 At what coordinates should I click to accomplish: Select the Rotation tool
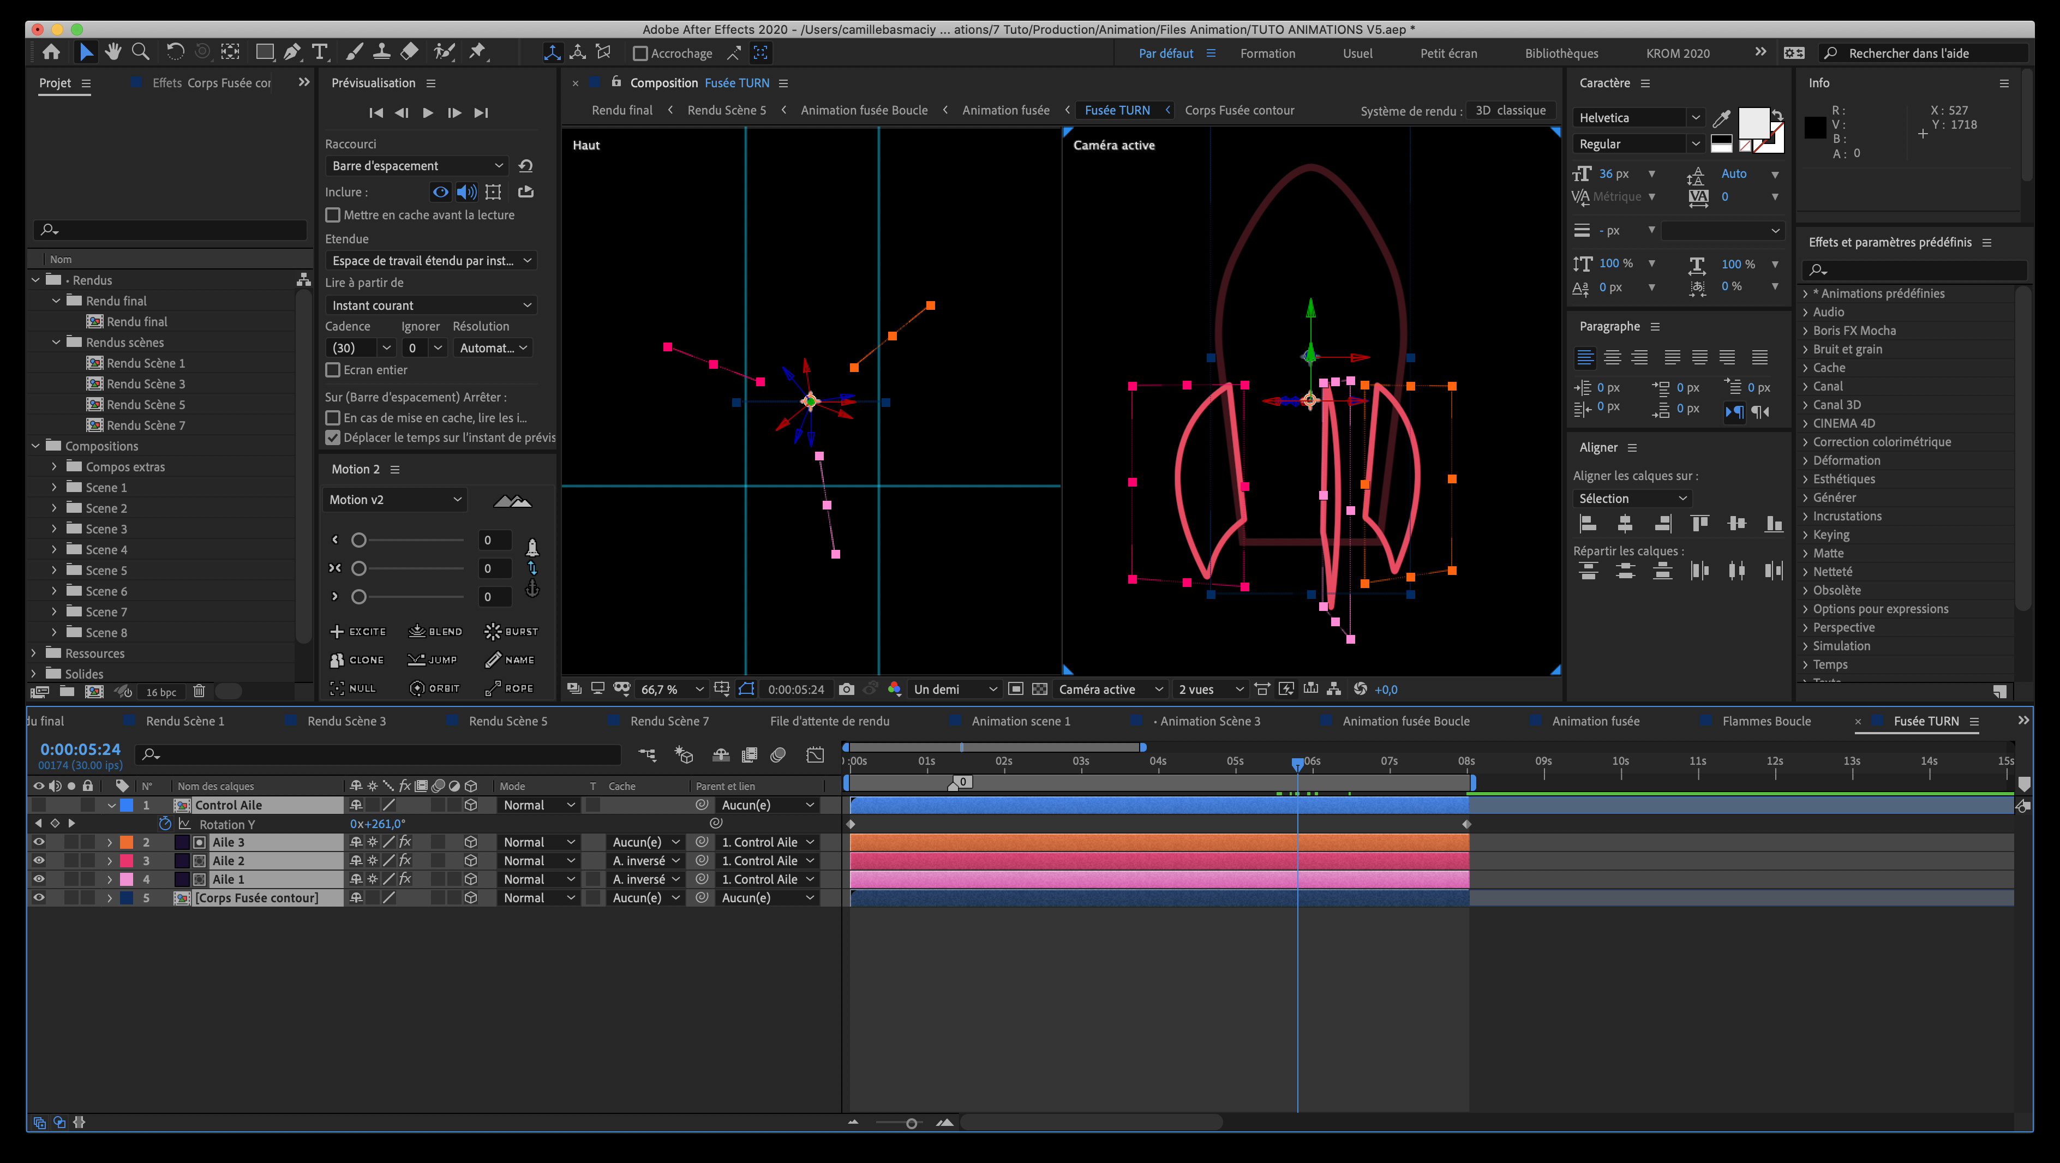pyautogui.click(x=175, y=52)
